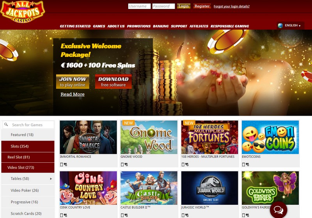The height and width of the screenshot is (218, 312).
Task: Click the favorite heart icon under Emoticoins
Action: pos(247,164)
